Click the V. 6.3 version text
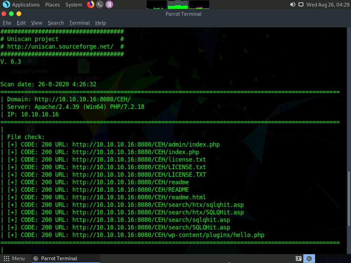The image size is (351, 263). pyautogui.click(x=11, y=62)
